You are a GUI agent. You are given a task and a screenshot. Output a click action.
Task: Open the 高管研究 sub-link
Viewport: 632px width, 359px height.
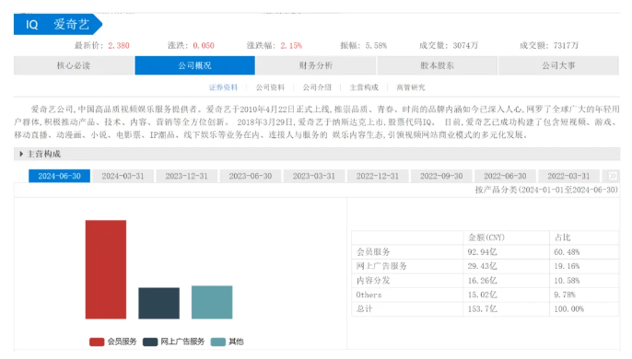(x=411, y=87)
